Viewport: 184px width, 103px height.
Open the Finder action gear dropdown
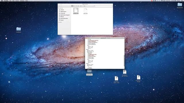tap(81, 6)
